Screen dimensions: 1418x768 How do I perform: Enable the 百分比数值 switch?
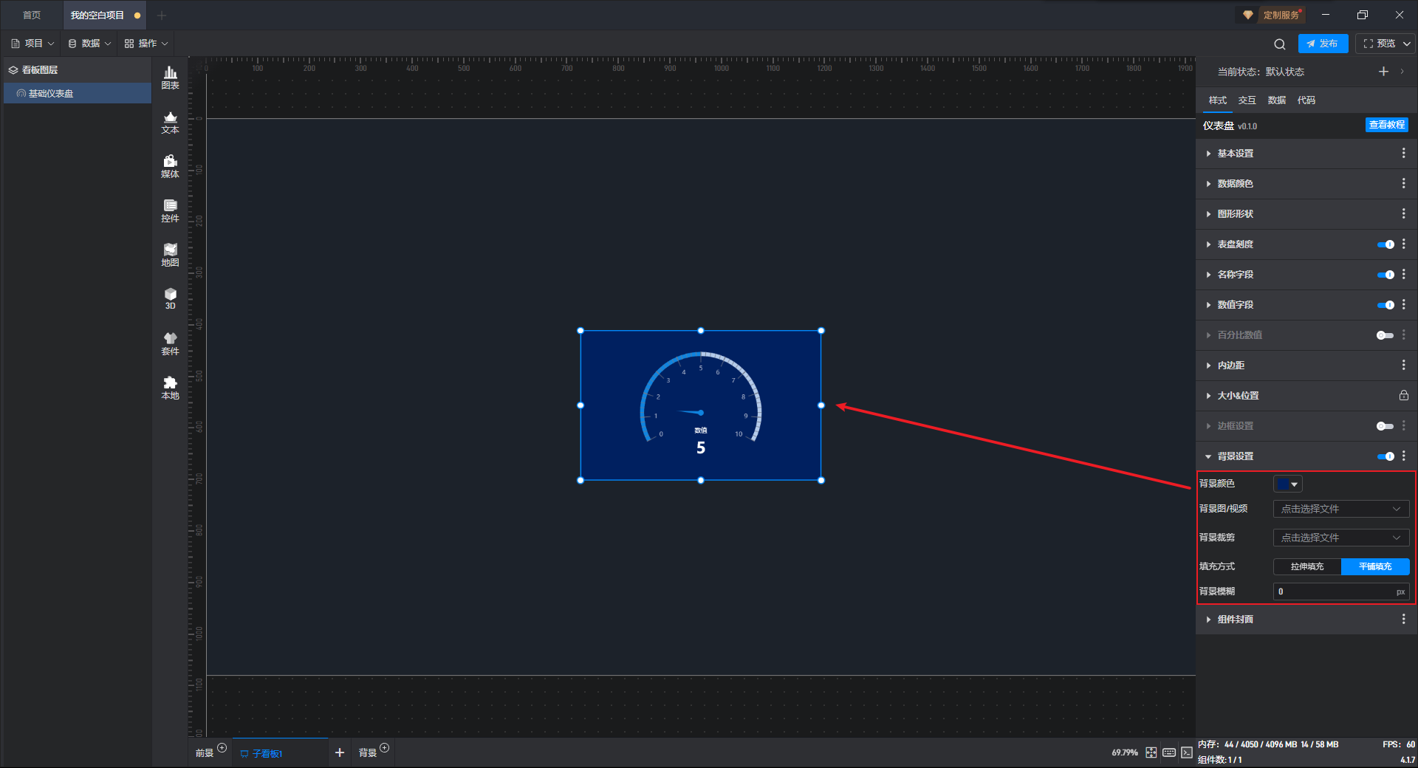[x=1386, y=335]
